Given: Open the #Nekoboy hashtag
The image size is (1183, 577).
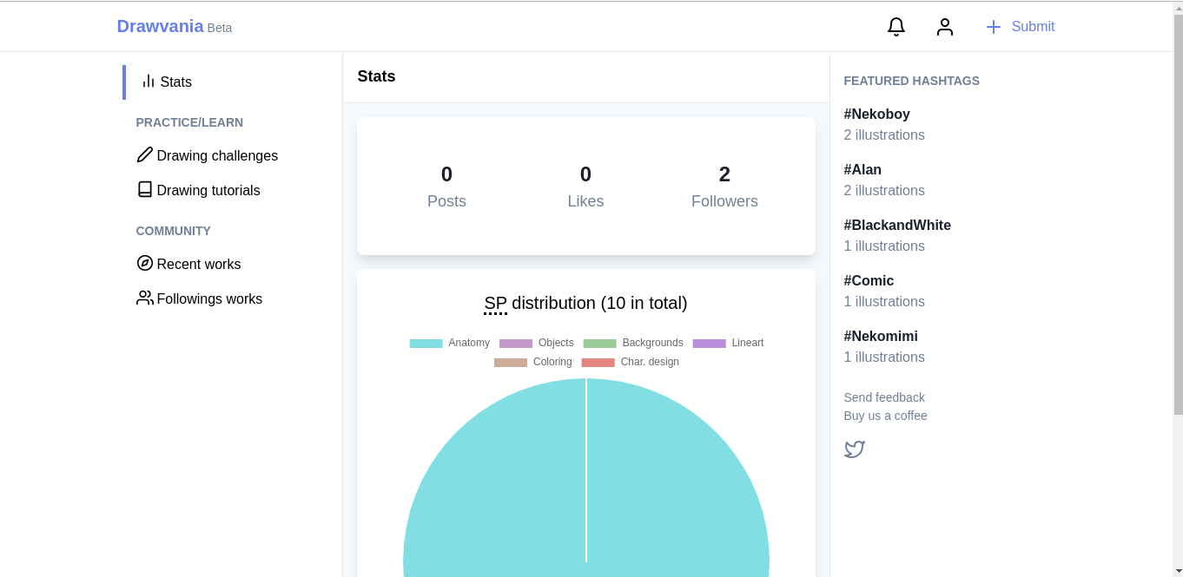Looking at the screenshot, I should click(877, 114).
